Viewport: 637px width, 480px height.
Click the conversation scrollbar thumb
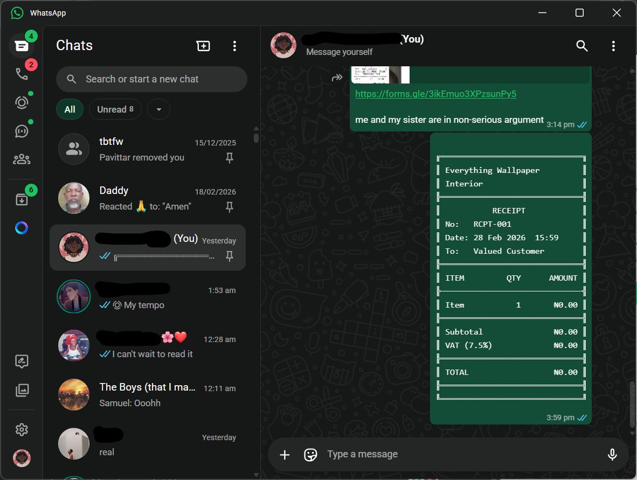(x=632, y=404)
